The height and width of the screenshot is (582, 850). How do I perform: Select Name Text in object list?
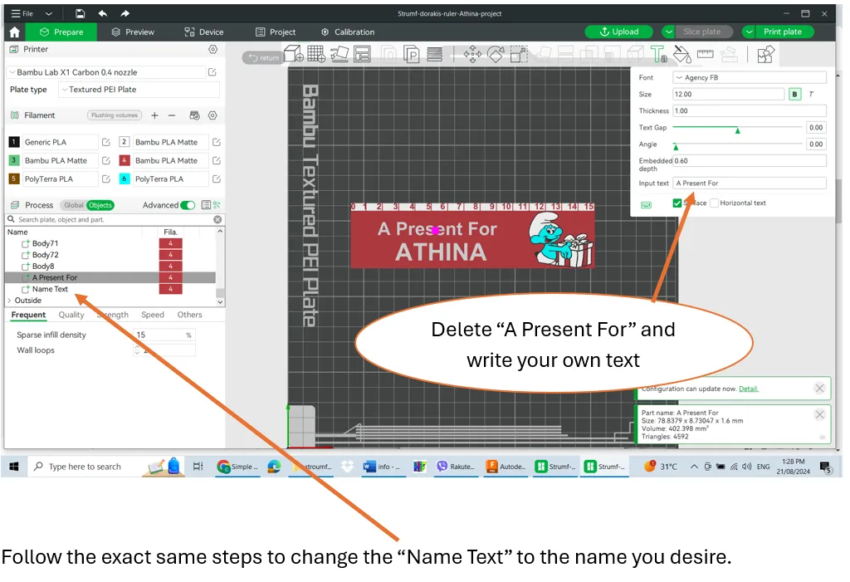50,289
